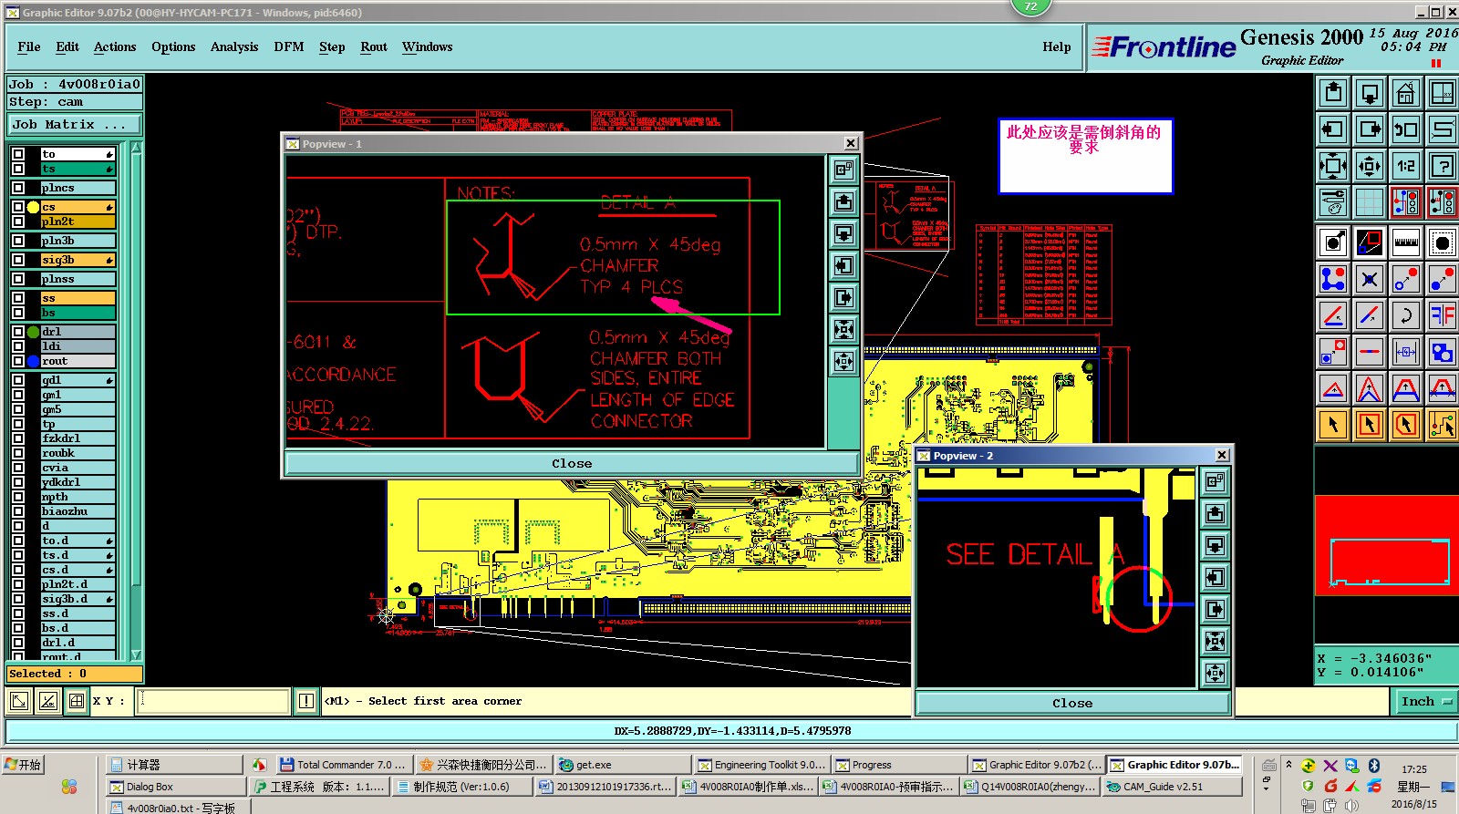Viewport: 1459px width, 814px height.
Task: Click the question mark help icon
Action: point(1443,166)
